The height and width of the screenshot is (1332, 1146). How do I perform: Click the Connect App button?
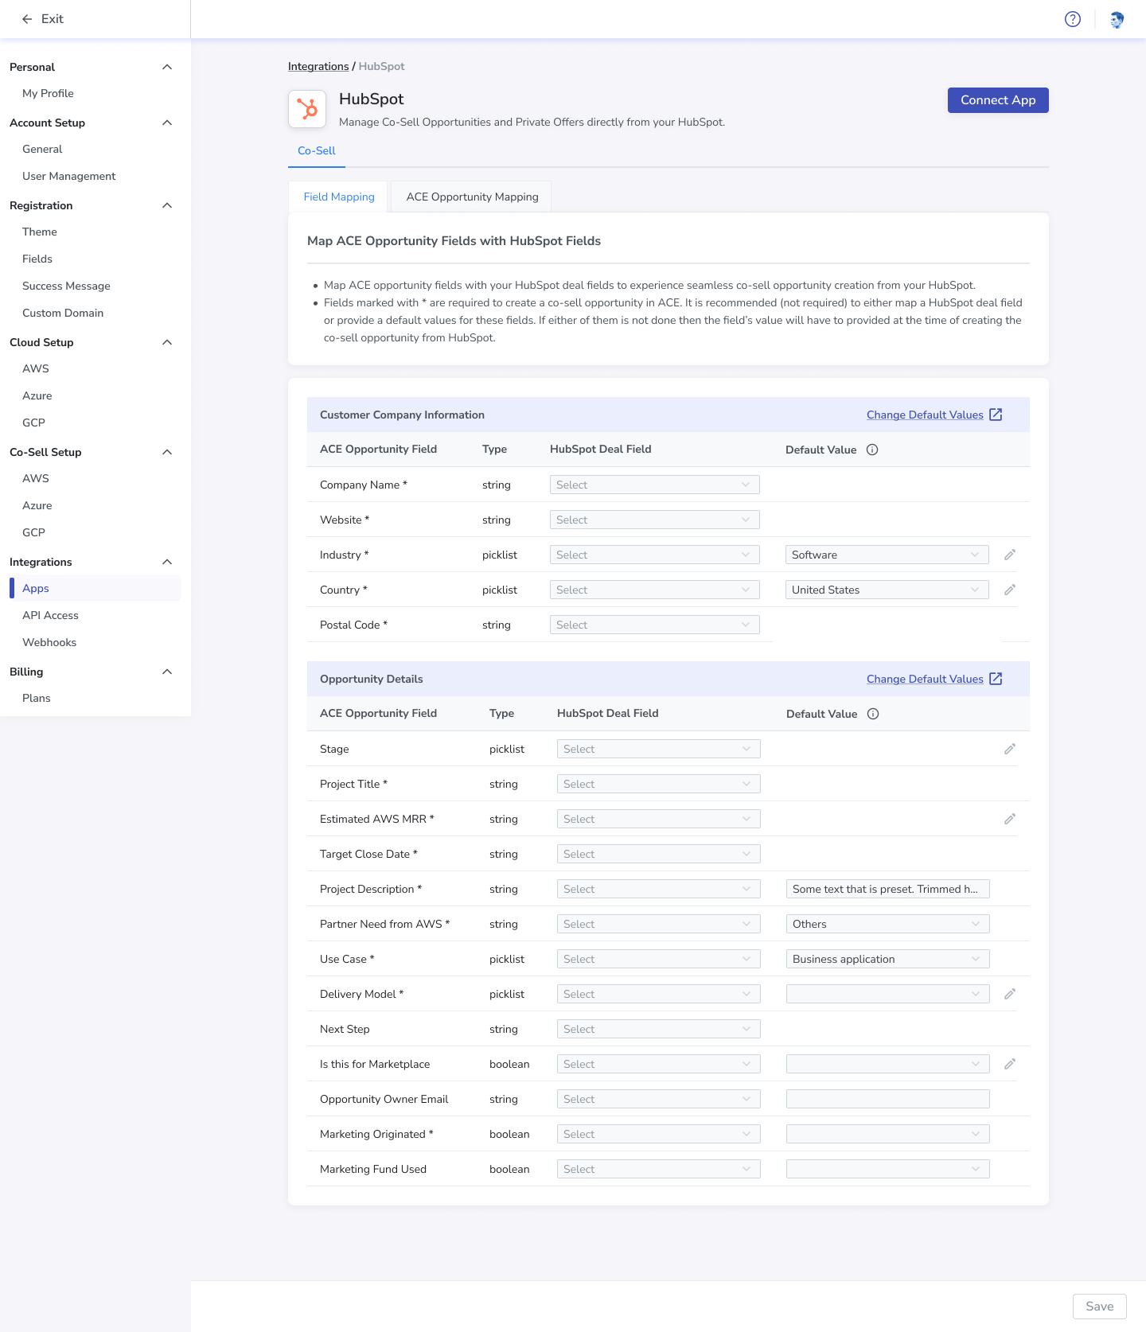coord(998,100)
